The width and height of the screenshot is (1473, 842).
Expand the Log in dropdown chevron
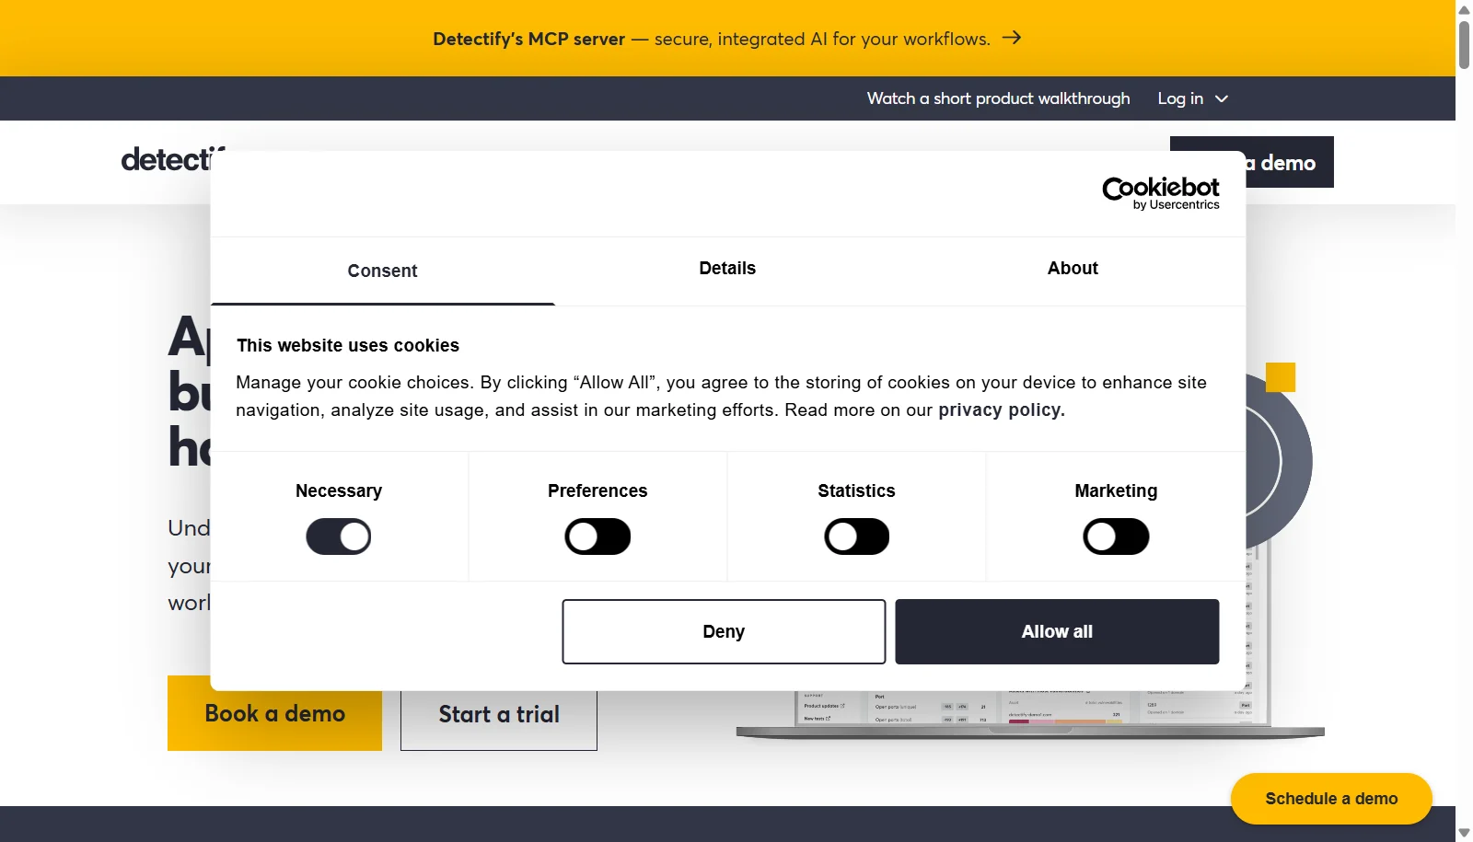point(1222,98)
